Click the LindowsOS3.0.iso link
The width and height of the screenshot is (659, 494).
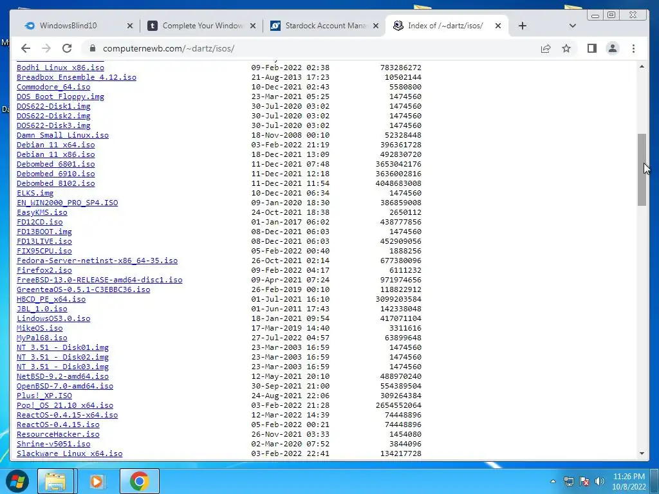[53, 318]
